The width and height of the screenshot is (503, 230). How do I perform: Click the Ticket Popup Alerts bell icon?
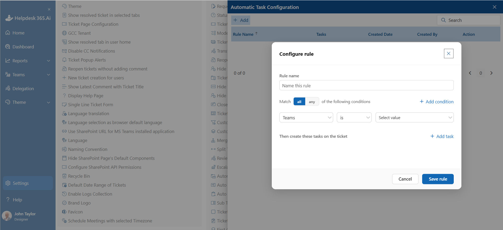[x=64, y=60]
